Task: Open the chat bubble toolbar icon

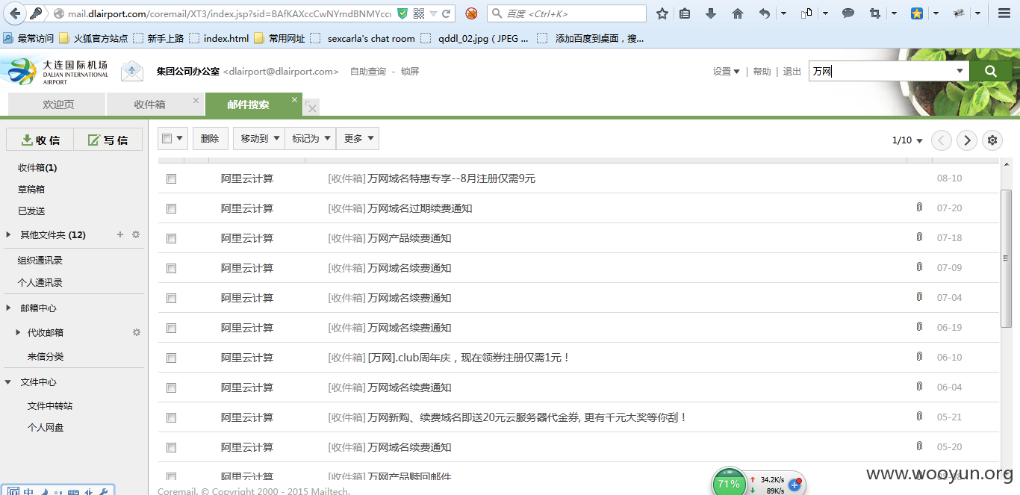Action: 848,13
